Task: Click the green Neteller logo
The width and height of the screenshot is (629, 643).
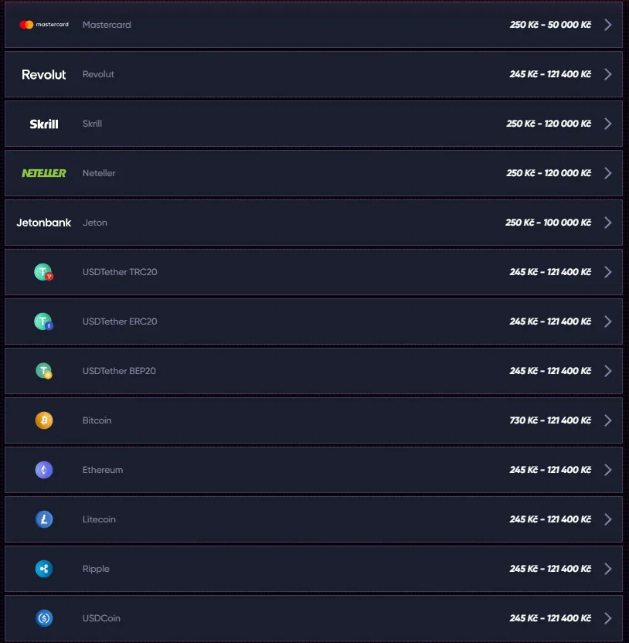Action: click(44, 173)
